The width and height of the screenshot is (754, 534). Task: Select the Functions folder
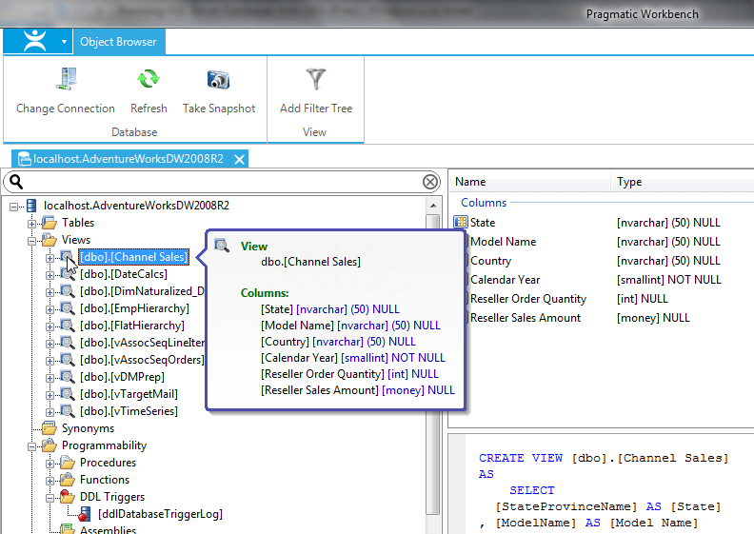[x=105, y=480]
